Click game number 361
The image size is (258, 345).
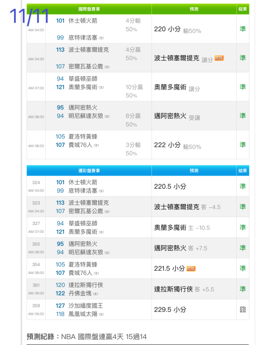pos(36,285)
